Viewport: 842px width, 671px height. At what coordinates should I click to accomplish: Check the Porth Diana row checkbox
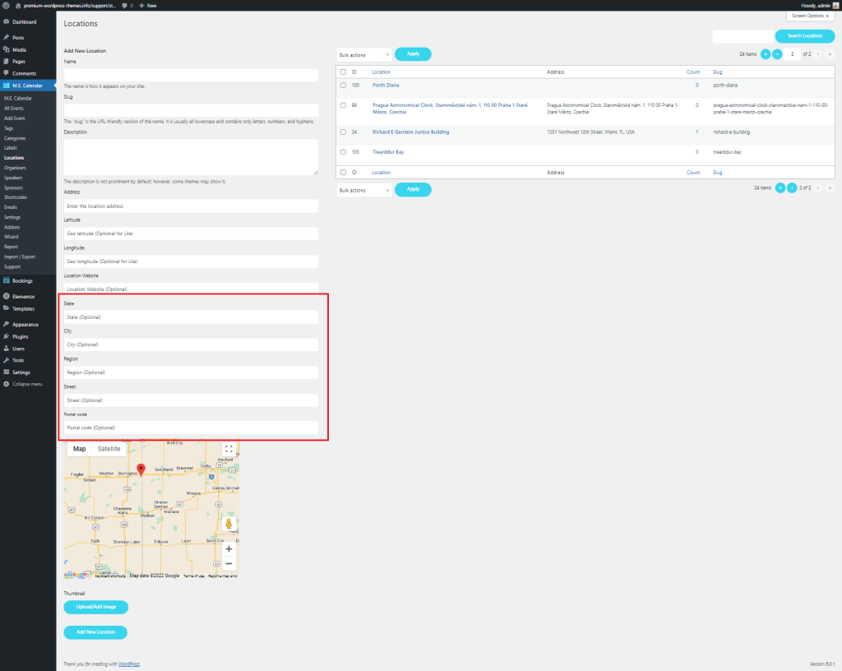click(x=343, y=86)
